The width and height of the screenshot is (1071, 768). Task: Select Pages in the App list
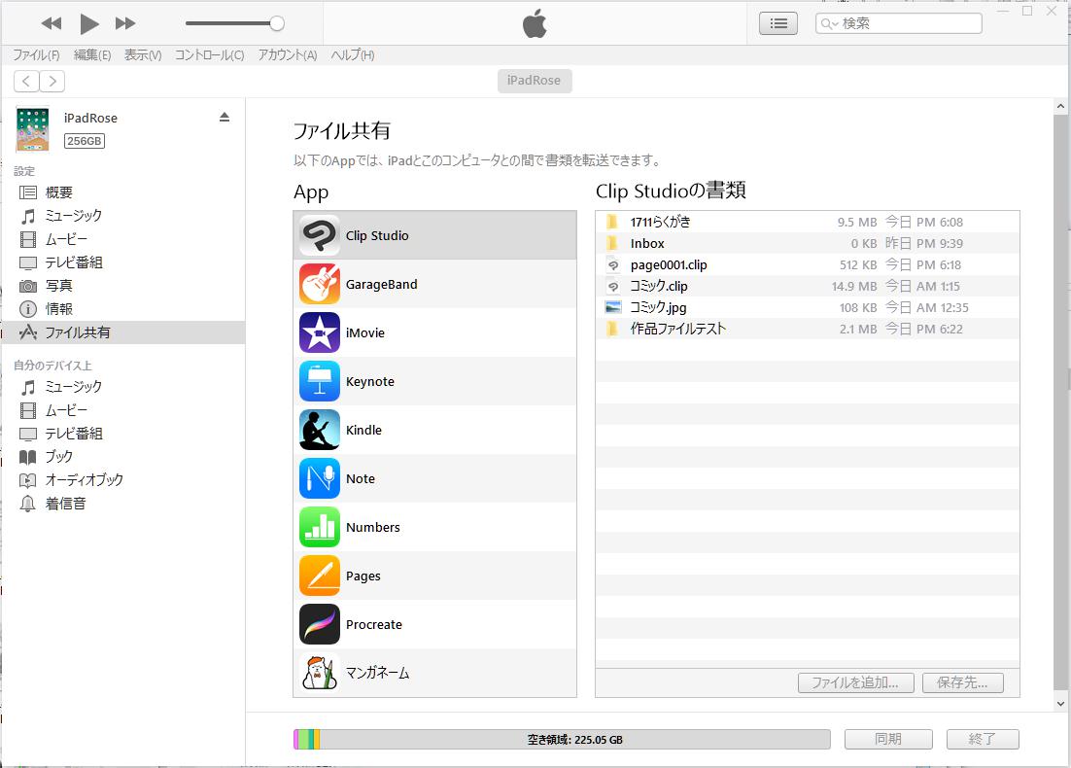tap(435, 576)
